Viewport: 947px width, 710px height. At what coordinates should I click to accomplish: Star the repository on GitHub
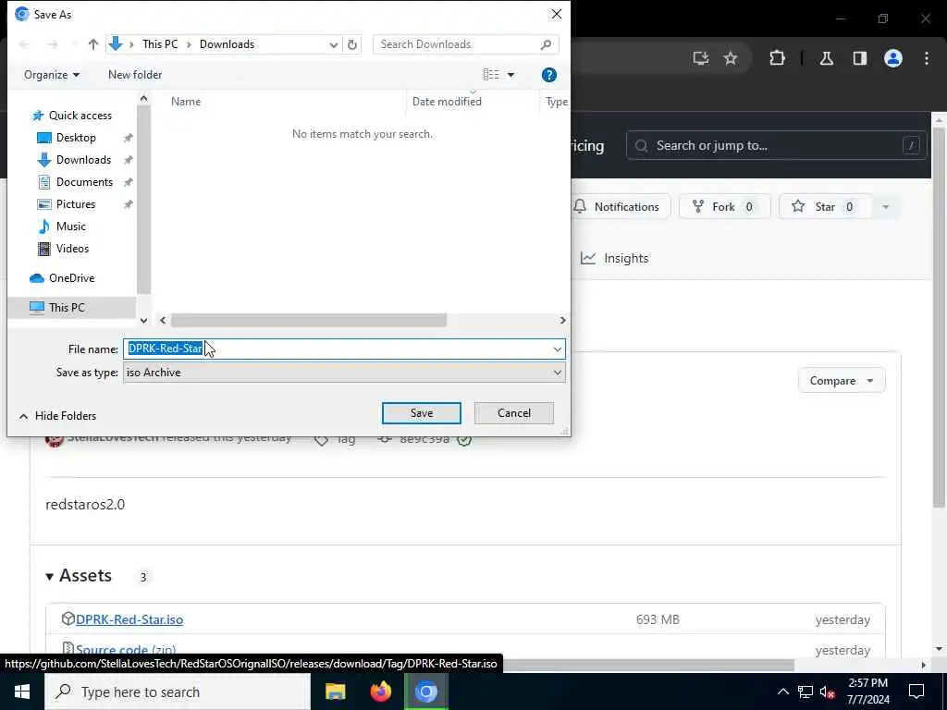tap(824, 207)
